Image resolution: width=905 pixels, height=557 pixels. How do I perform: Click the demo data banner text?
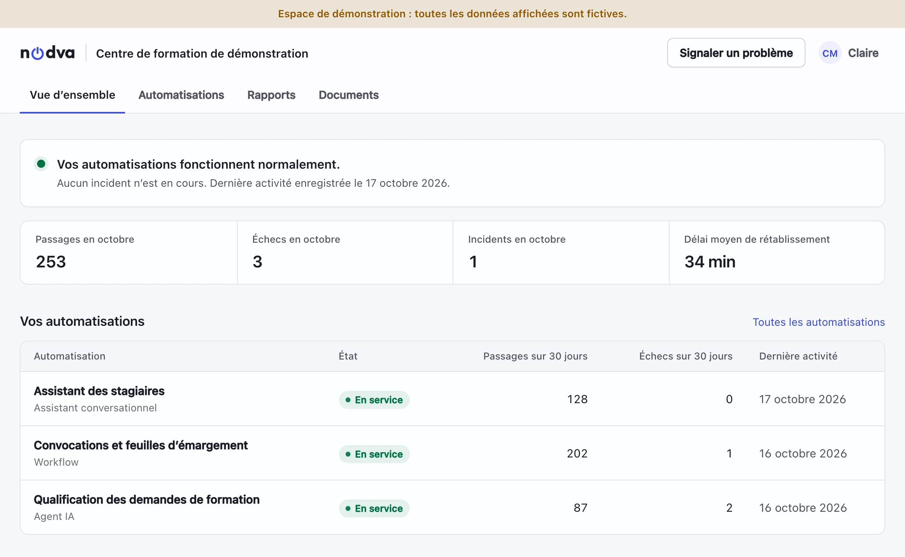click(x=452, y=14)
